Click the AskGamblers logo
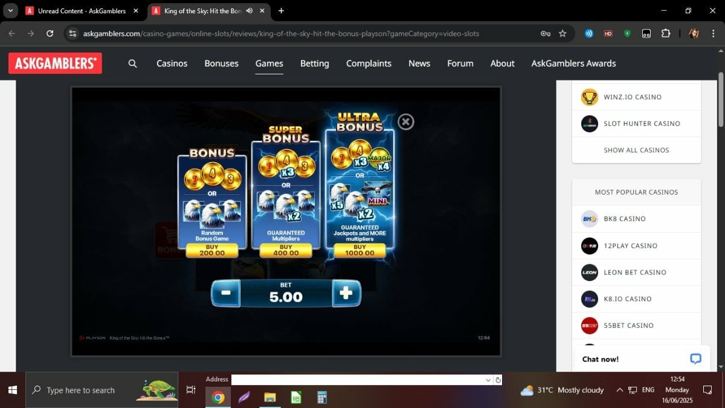This screenshot has width=725, height=408. pos(55,63)
